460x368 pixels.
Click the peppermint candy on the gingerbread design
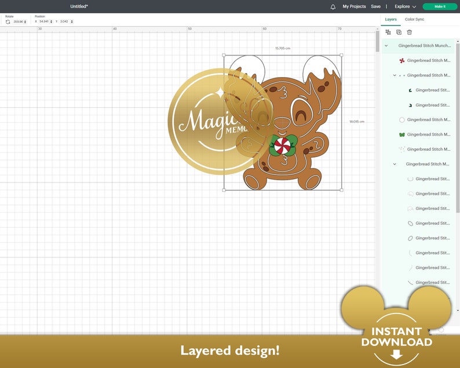pos(282,145)
